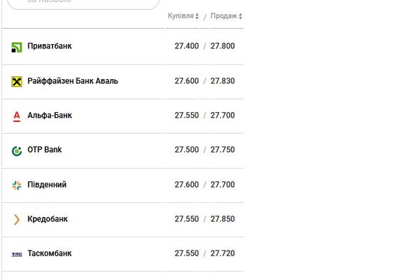Sort banks by Купівля column
Image resolution: width=420 pixels, height=280 pixels.
point(181,16)
